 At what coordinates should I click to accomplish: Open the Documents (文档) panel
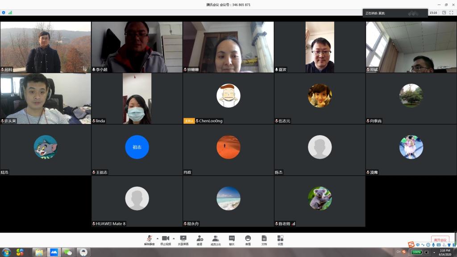(264, 240)
